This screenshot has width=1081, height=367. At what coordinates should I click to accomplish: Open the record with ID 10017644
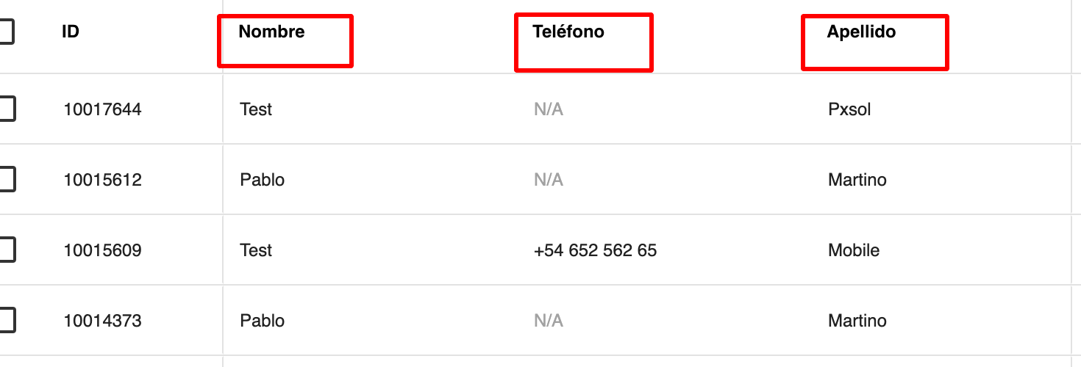pyautogui.click(x=102, y=109)
